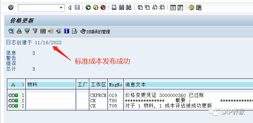Viewport: 253px width, 123px height.
Task: Click the 价格更新 screen title
Action: [22, 20]
